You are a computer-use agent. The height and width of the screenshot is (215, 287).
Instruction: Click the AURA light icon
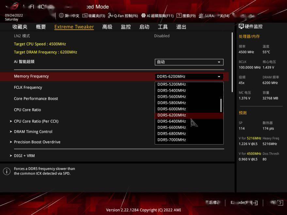click(x=201, y=15)
